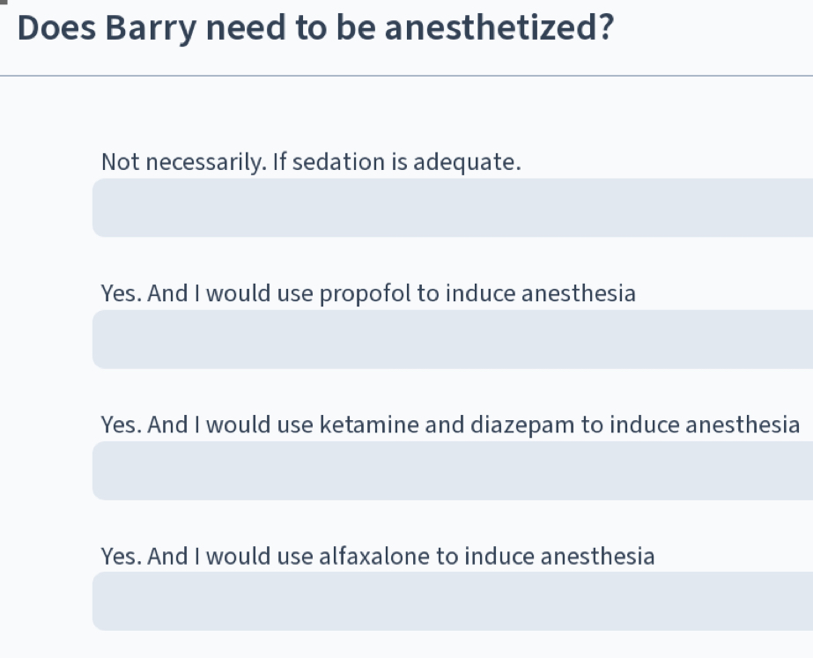Click the word 'diazepam' in the third answer
Image resolution: width=813 pixels, height=658 pixels.
[522, 425]
